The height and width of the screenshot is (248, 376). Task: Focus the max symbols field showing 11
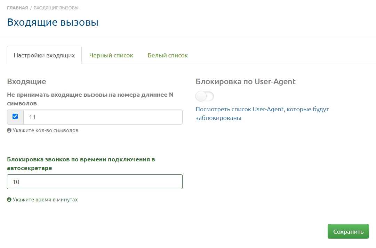[x=103, y=117]
